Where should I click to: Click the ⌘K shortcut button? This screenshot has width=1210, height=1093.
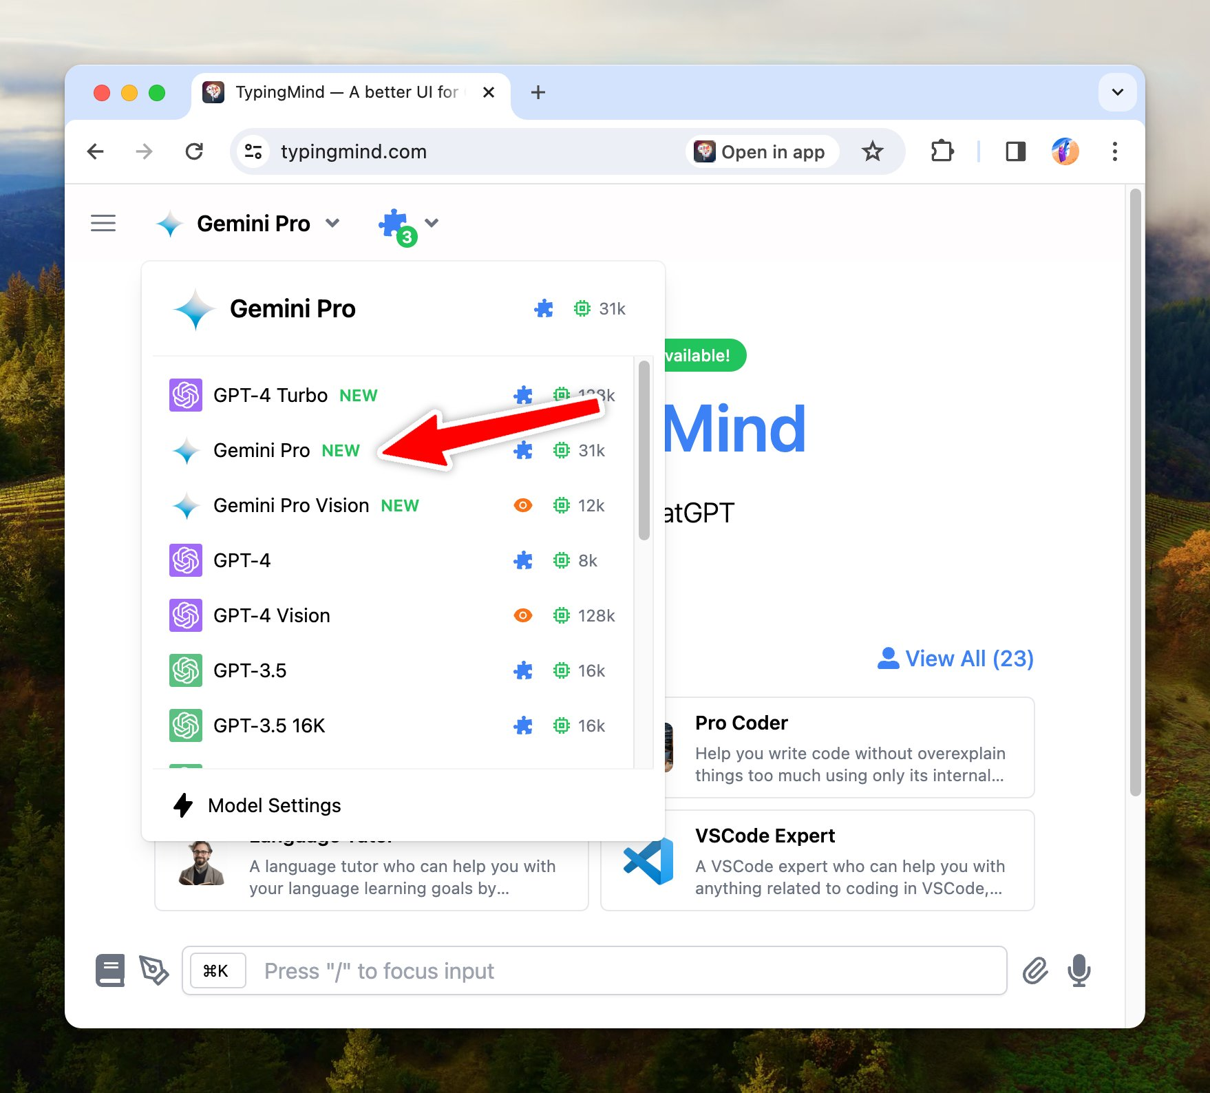(217, 970)
